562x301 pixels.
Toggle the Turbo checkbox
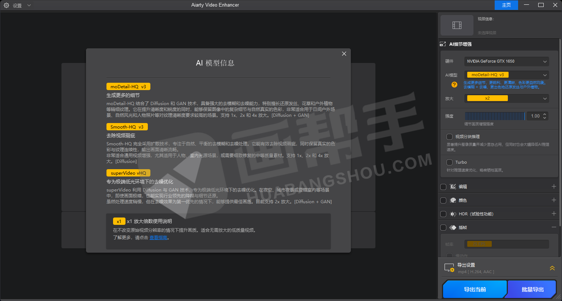(449, 162)
